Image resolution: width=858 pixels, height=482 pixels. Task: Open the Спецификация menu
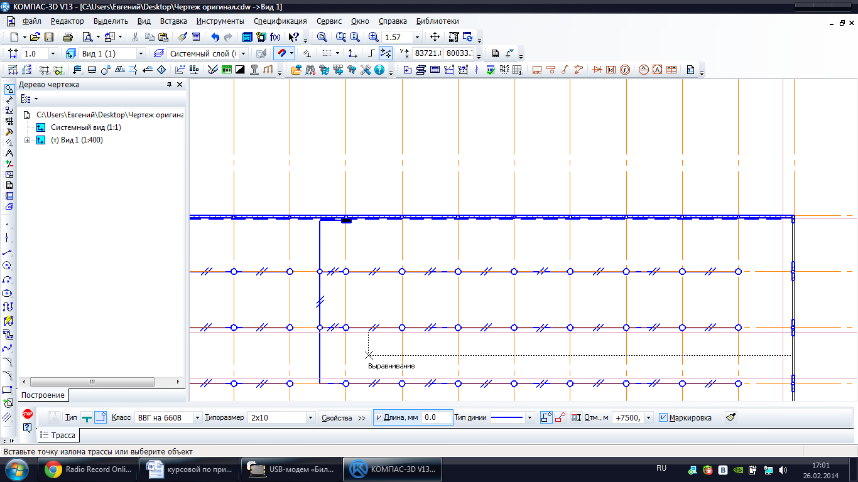pos(280,21)
